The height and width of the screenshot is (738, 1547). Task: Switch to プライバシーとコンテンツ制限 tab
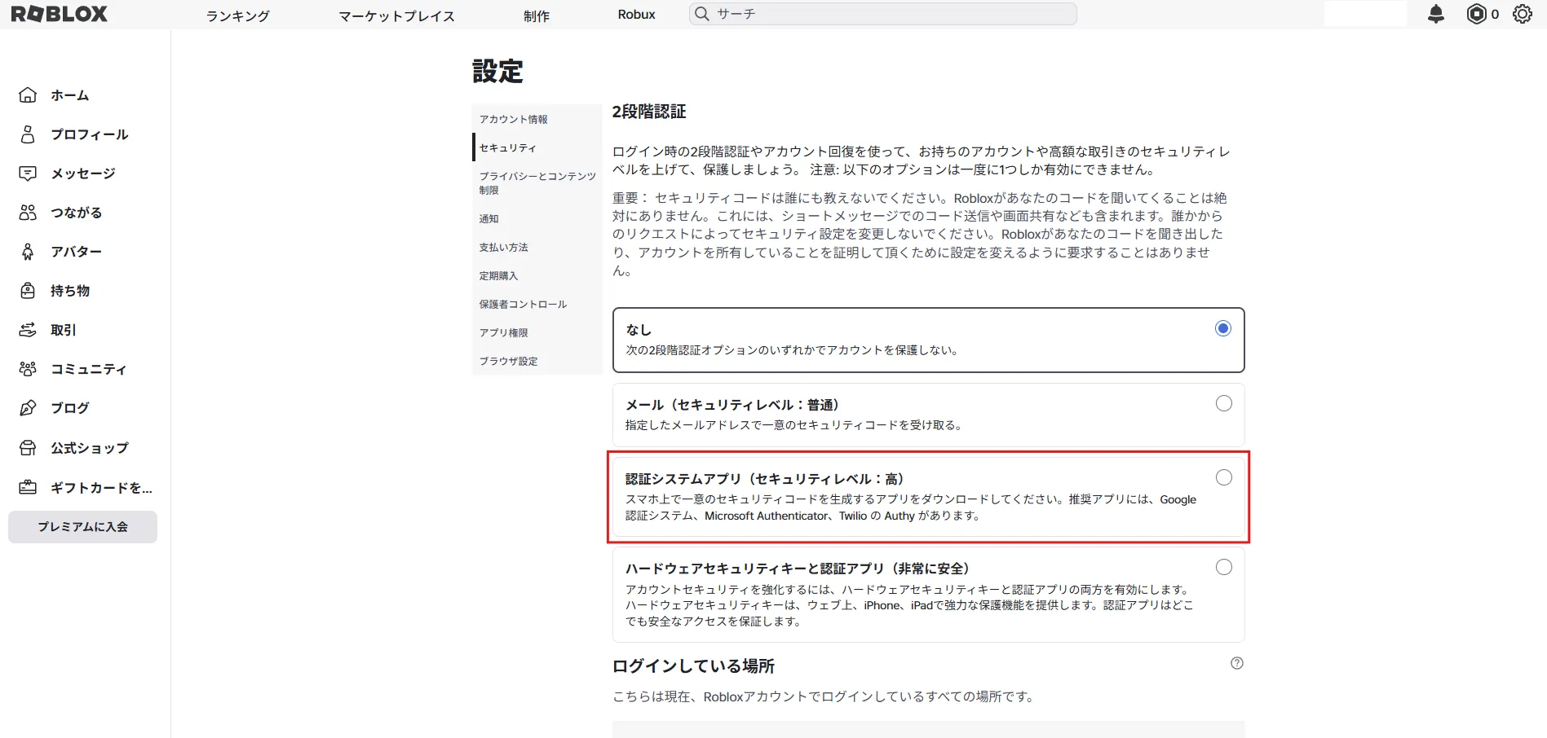point(537,183)
